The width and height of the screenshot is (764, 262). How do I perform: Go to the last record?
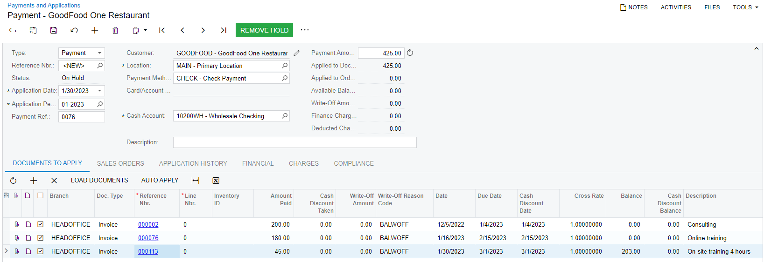pyautogui.click(x=224, y=30)
